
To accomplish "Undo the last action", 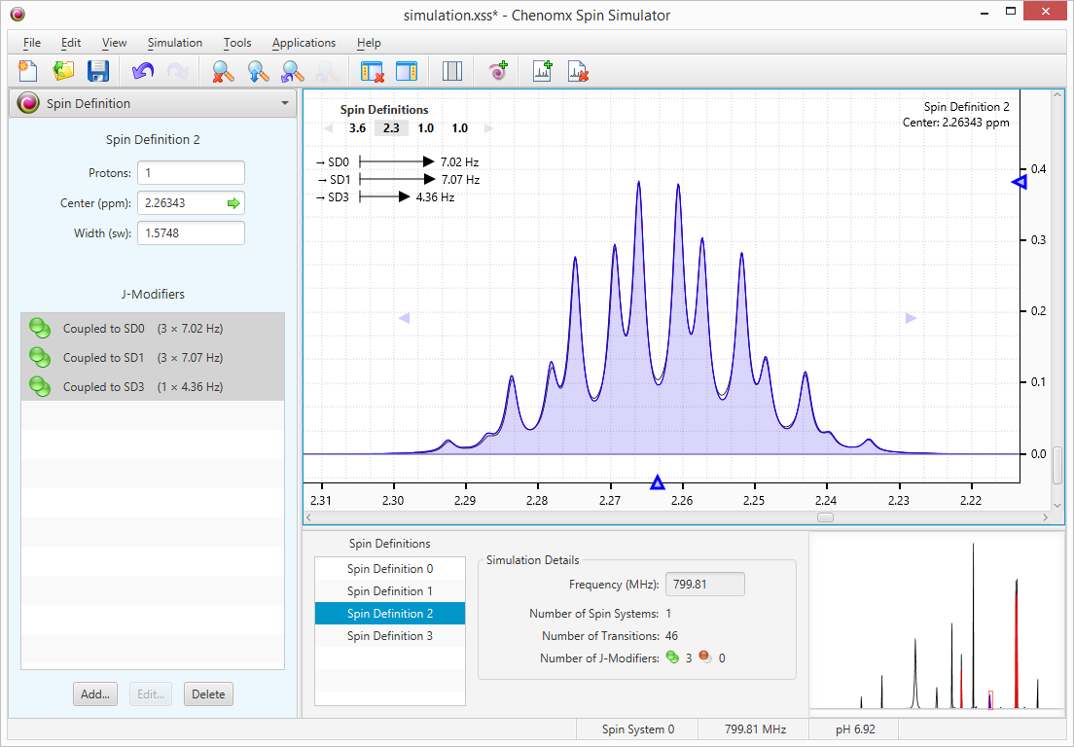I will pos(142,71).
